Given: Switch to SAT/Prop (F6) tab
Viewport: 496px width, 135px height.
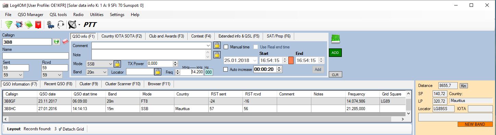Looking at the screenshot, I should coord(278,36).
